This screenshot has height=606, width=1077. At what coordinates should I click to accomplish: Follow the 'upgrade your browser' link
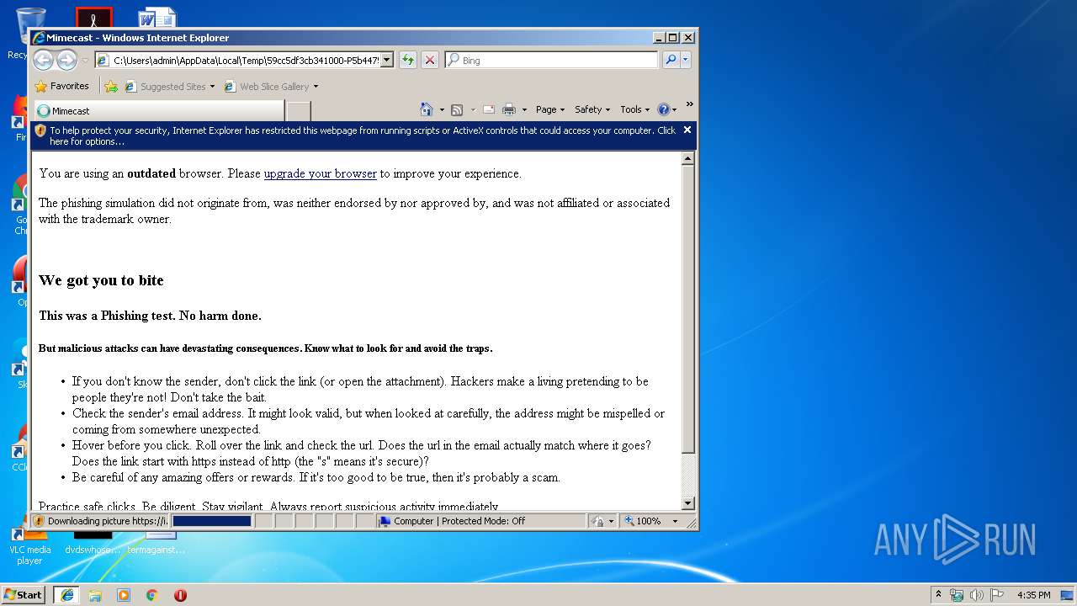pyautogui.click(x=320, y=173)
